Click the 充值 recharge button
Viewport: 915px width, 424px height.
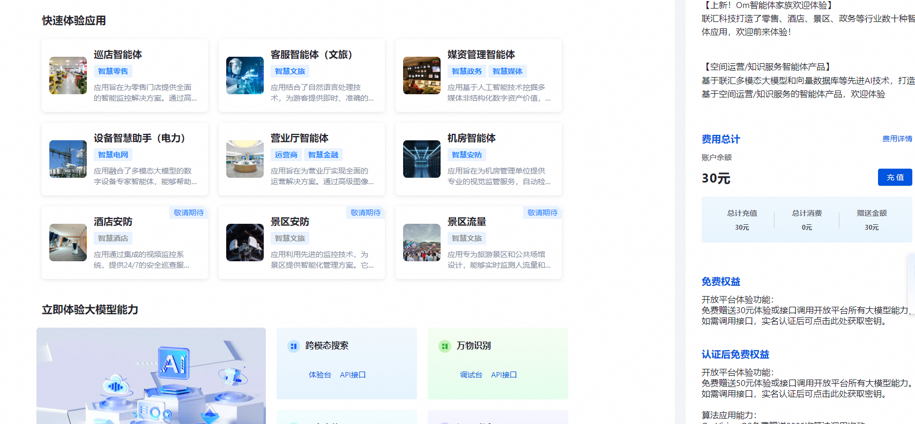[895, 177]
